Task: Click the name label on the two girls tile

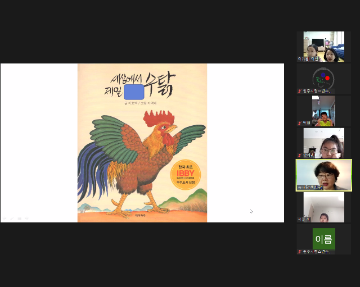Action: (308, 59)
